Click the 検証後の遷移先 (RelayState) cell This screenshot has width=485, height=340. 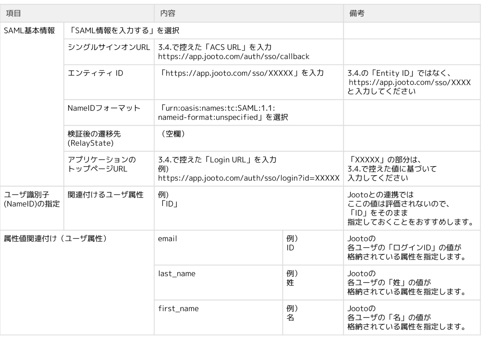point(95,138)
